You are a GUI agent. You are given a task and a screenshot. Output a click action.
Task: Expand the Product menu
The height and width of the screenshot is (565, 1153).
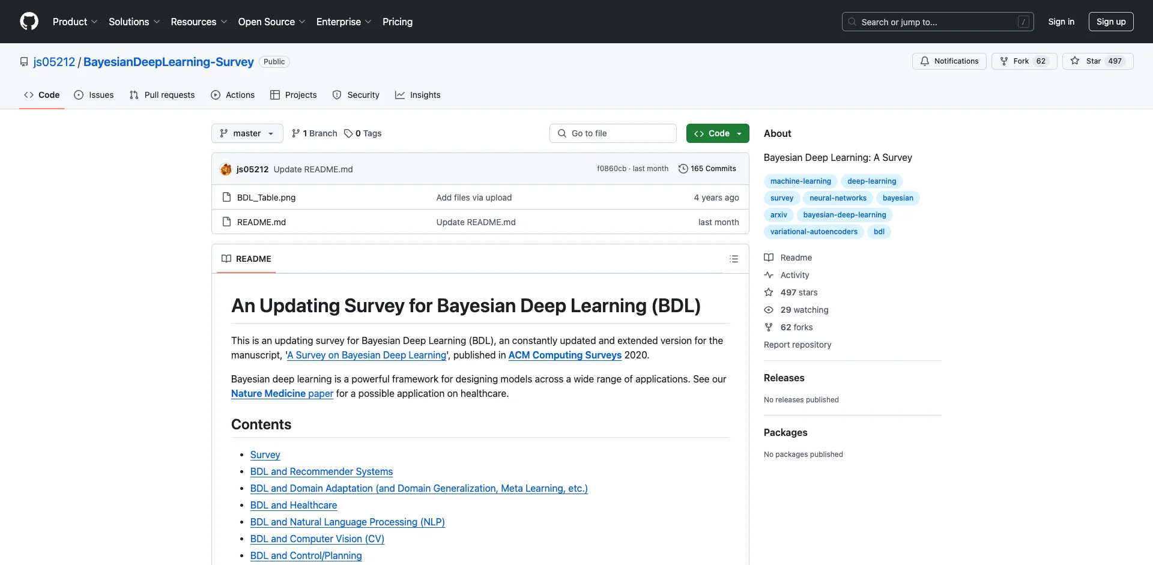click(75, 22)
